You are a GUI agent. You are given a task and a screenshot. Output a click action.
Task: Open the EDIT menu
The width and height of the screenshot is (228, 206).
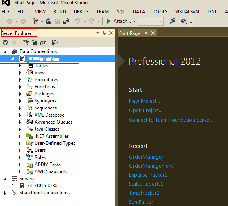22,12
